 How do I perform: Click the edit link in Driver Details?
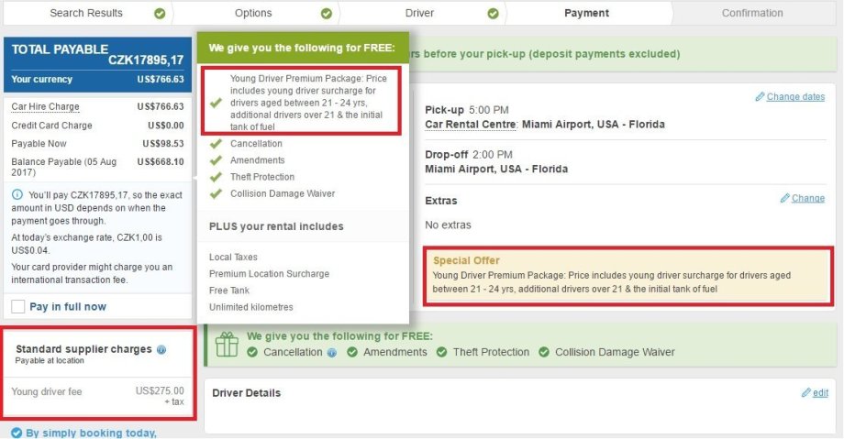(x=820, y=392)
